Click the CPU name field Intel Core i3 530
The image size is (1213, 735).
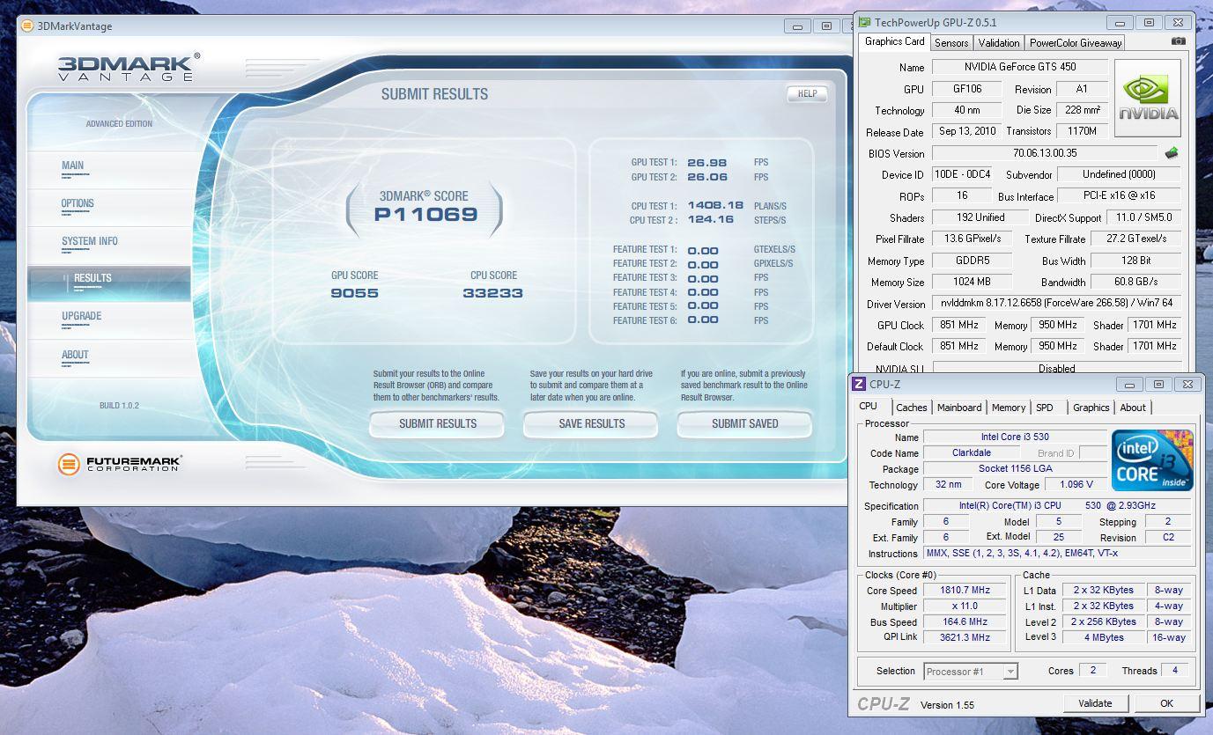click(x=1015, y=437)
